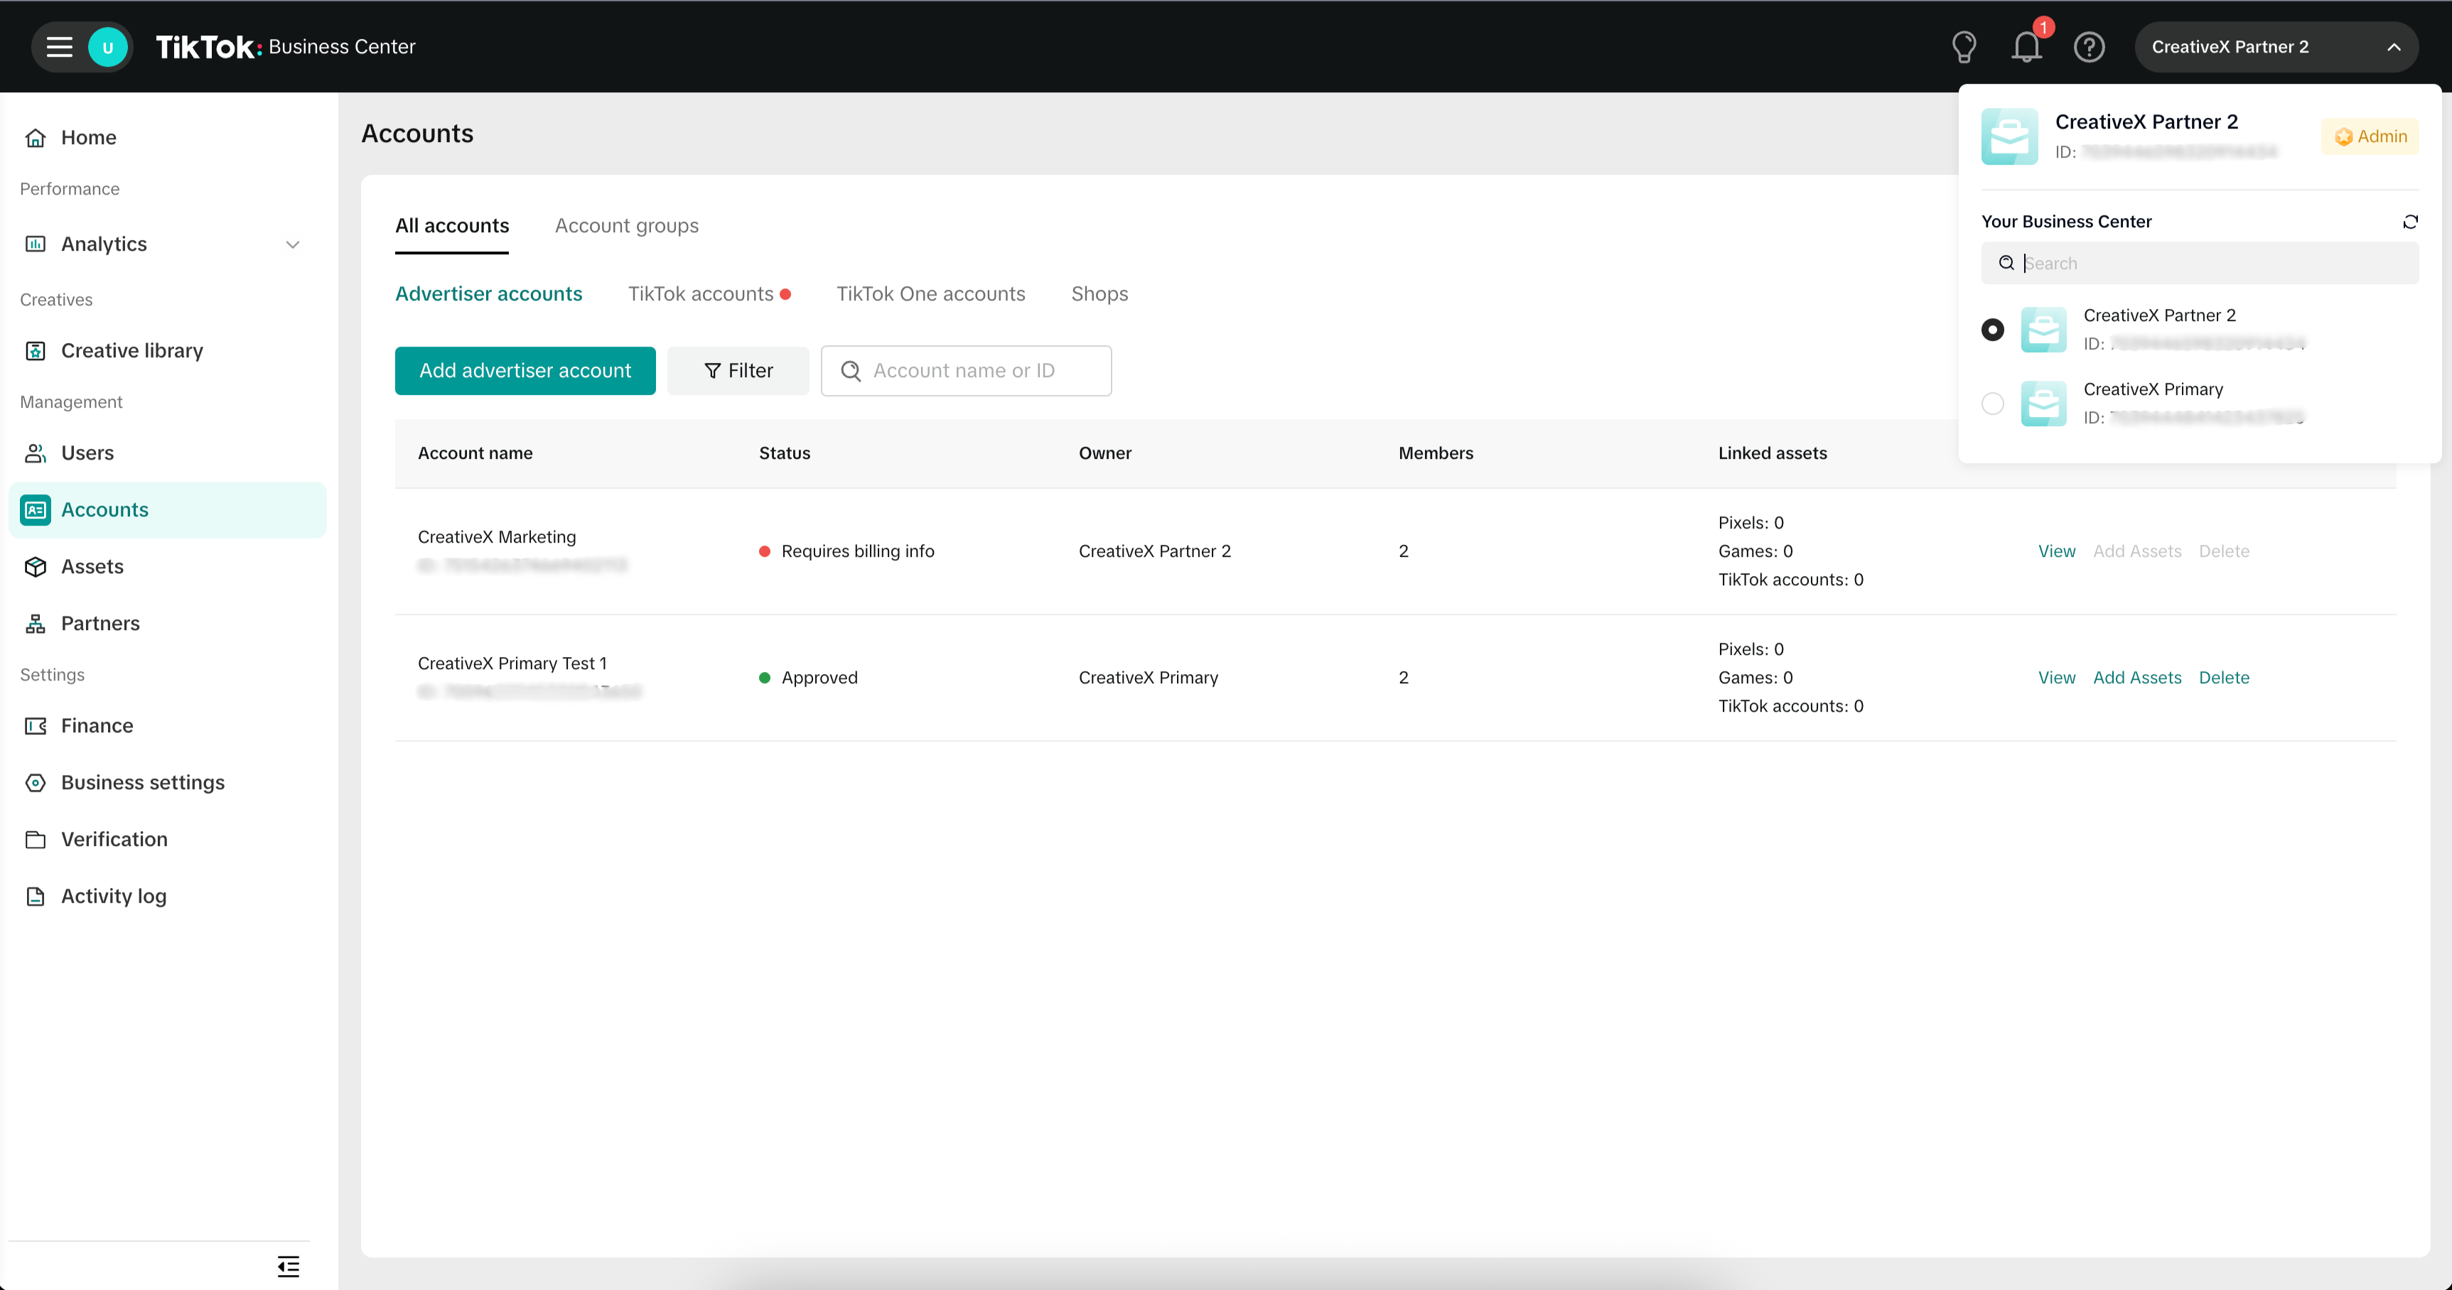Click the CreativeX Primary Test 1 name
The width and height of the screenshot is (2452, 1290).
[x=512, y=663]
